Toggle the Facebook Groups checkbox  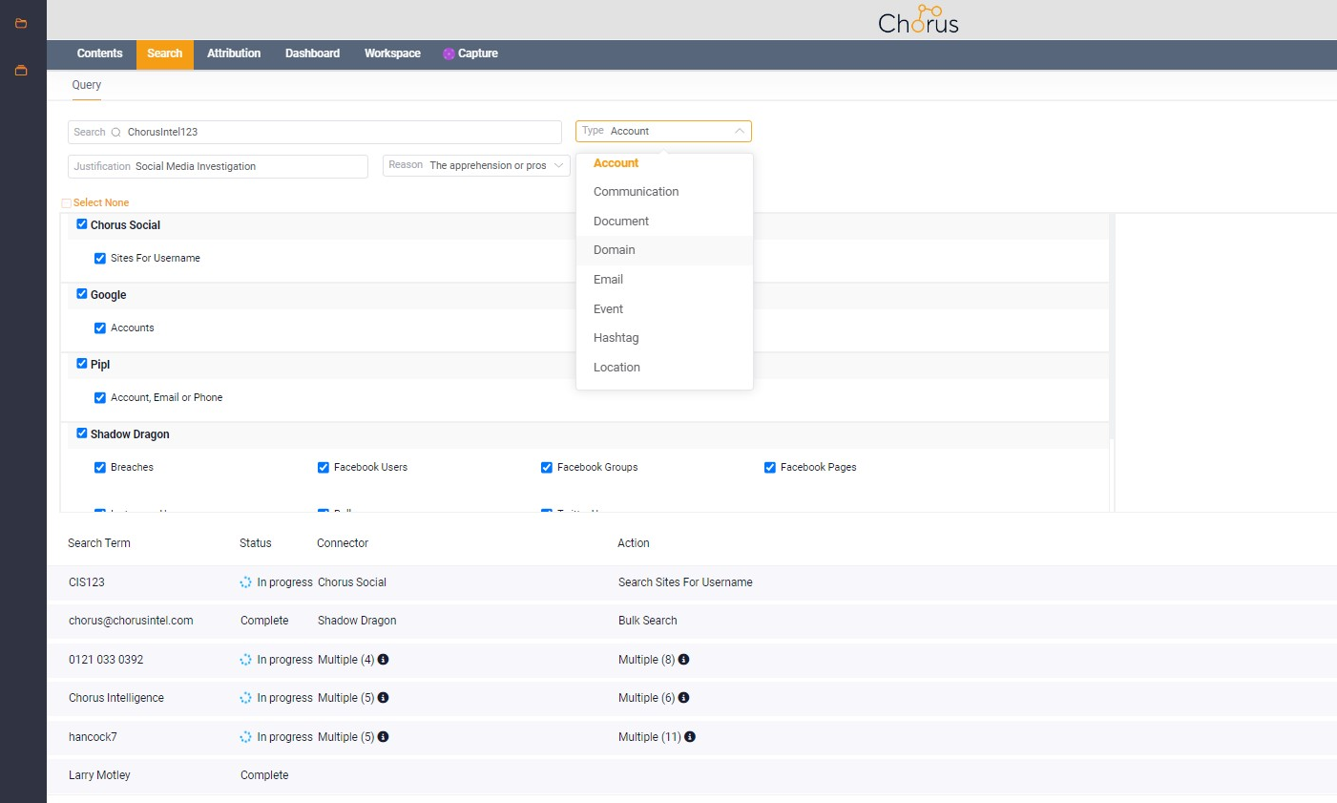coord(547,468)
